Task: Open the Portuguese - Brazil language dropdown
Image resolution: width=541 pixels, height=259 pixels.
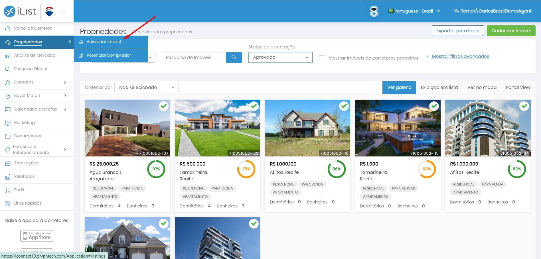Action: [x=414, y=11]
